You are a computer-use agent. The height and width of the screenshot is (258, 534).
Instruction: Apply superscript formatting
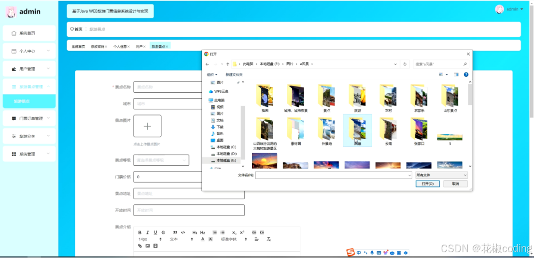click(x=242, y=232)
